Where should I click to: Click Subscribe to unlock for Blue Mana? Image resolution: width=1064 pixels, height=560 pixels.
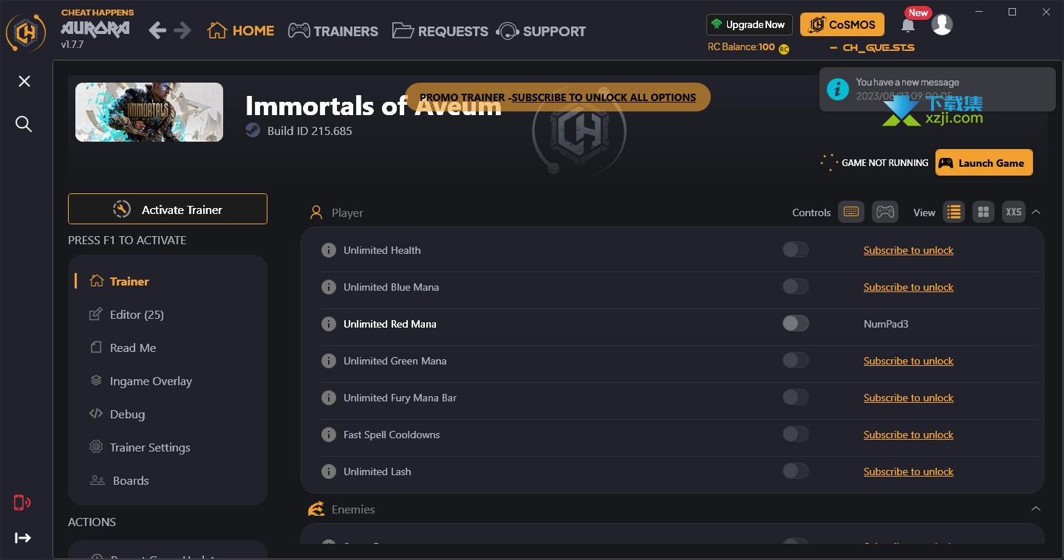[908, 287]
